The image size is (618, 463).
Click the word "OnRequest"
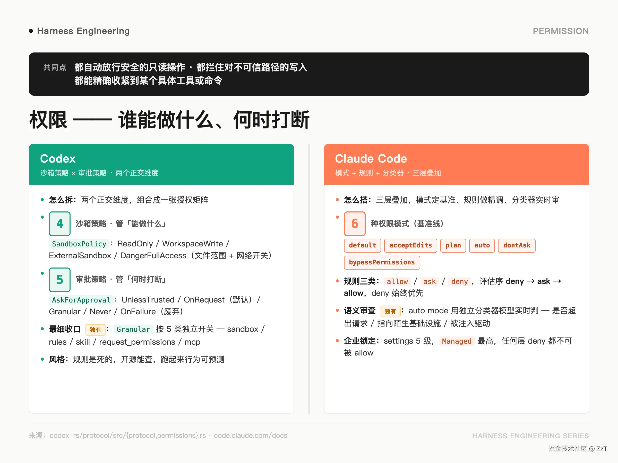pyautogui.click(x=204, y=300)
